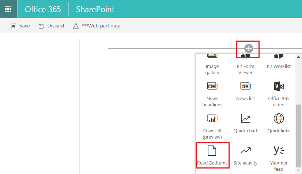Insert the Yammer feed icon
302x174 pixels.
coord(279,150)
